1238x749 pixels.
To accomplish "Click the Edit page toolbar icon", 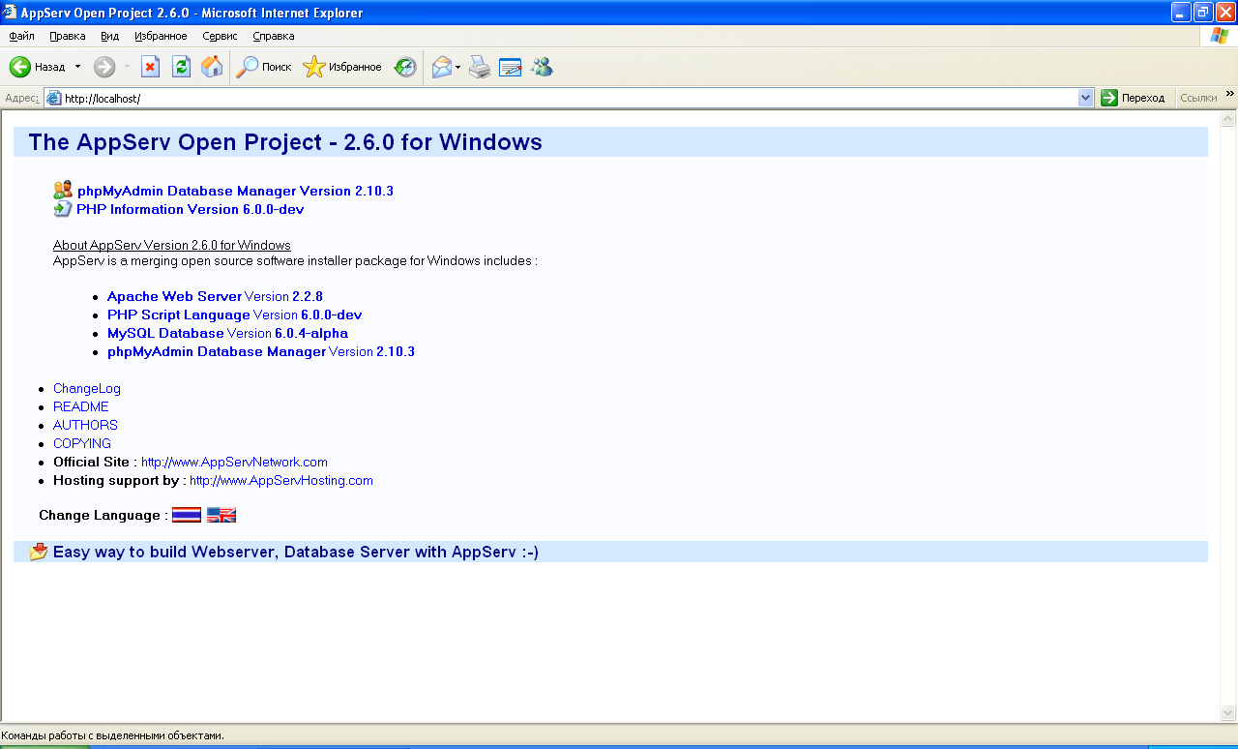I will tap(511, 67).
